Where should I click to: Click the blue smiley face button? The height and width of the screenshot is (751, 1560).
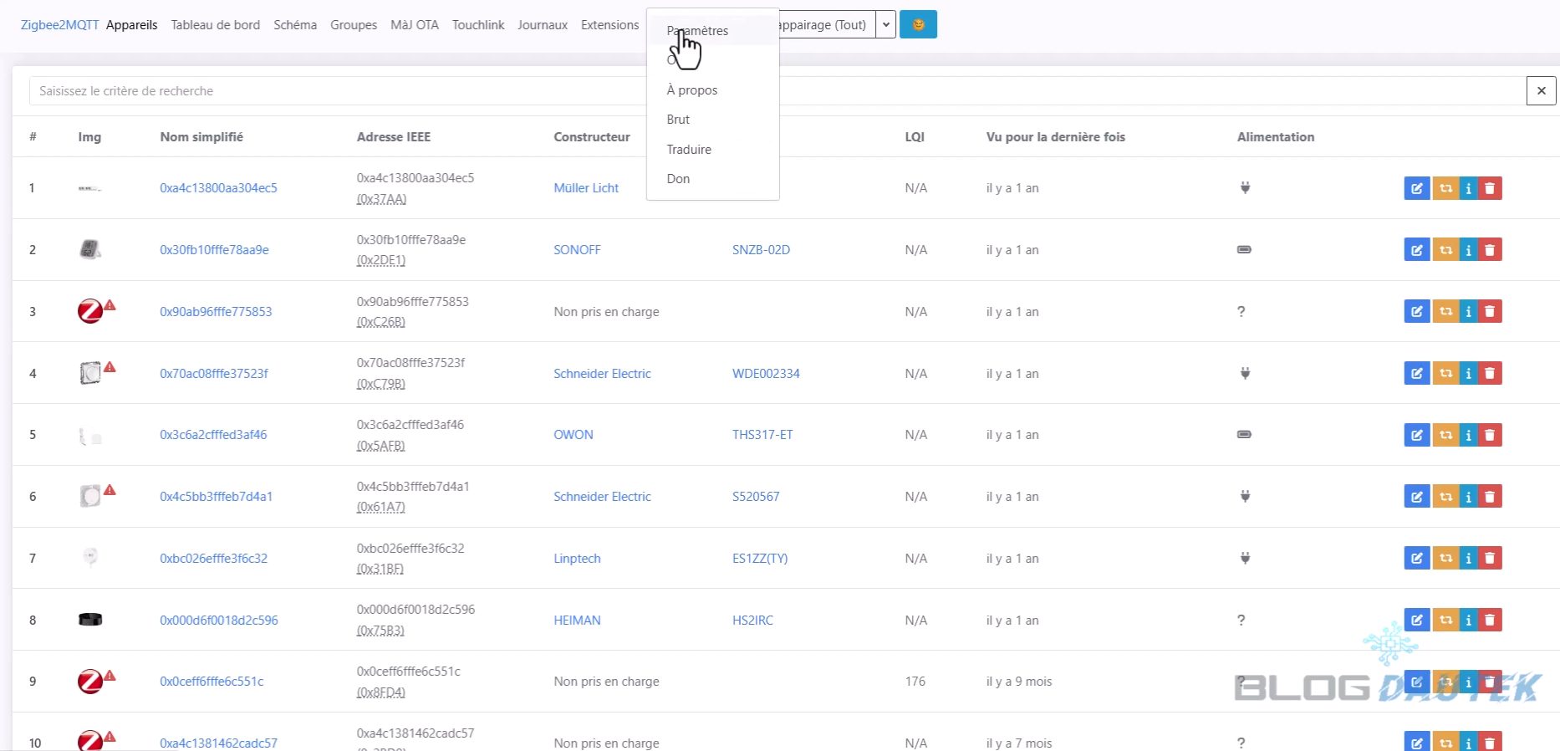tap(918, 25)
